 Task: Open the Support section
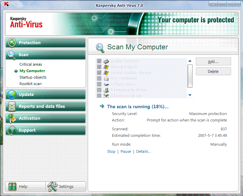[x=46, y=130]
